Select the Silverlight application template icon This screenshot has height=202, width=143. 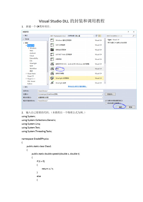click(x=52, y=78)
